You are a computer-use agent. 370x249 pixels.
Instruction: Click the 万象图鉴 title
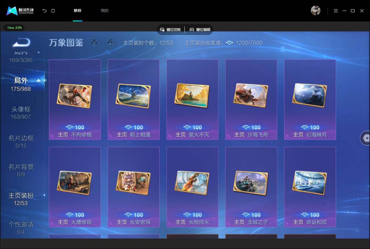[66, 42]
